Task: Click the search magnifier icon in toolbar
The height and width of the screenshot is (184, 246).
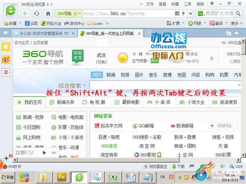Action: 238,13
